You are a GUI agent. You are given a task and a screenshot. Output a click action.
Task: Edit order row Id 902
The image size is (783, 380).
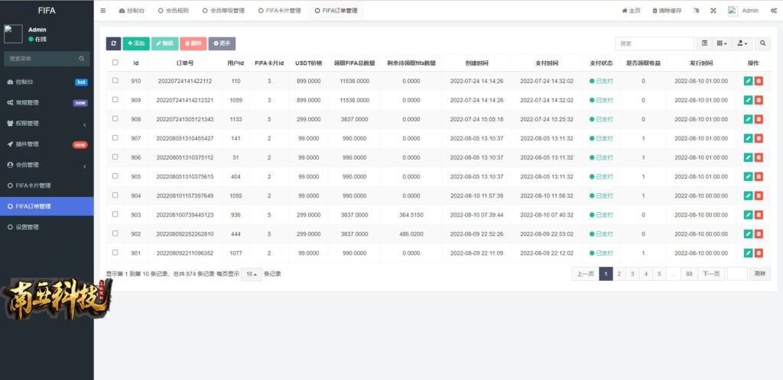coord(748,233)
